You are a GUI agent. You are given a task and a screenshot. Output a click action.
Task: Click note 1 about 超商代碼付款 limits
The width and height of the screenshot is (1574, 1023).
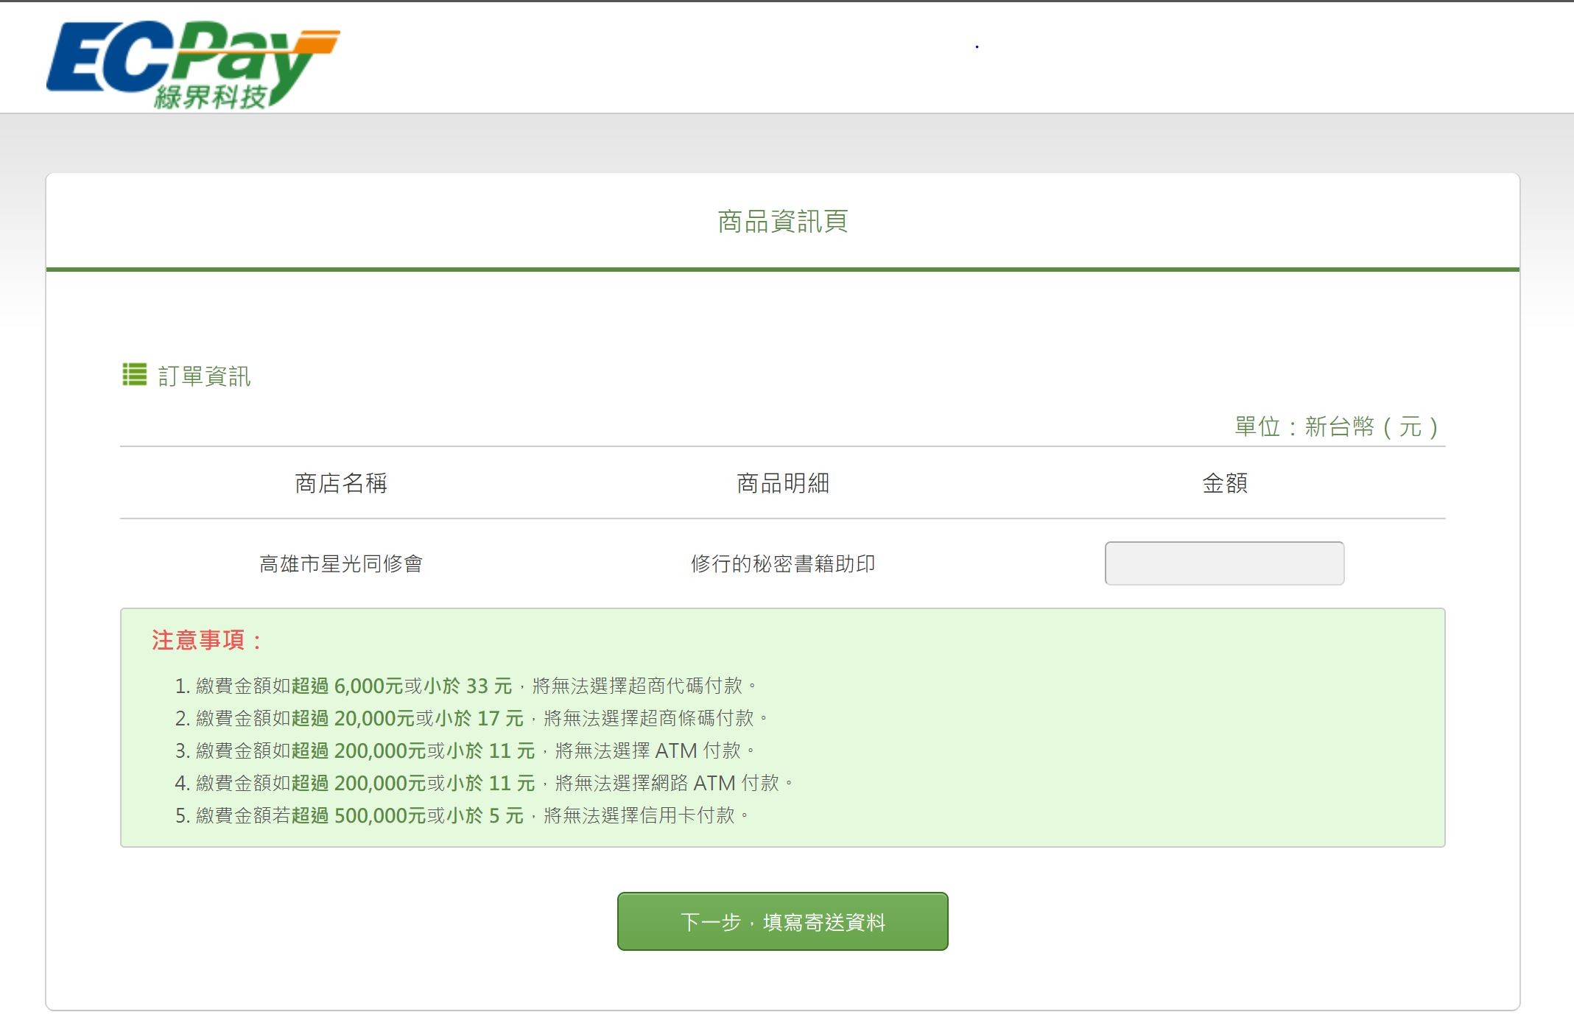coord(465,686)
